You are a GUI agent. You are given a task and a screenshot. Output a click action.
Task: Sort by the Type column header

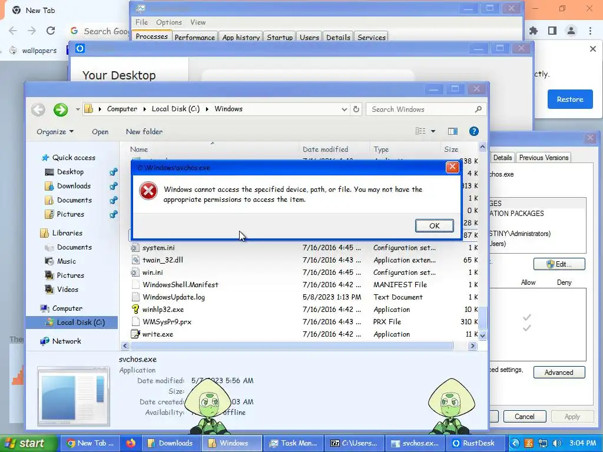(381, 149)
